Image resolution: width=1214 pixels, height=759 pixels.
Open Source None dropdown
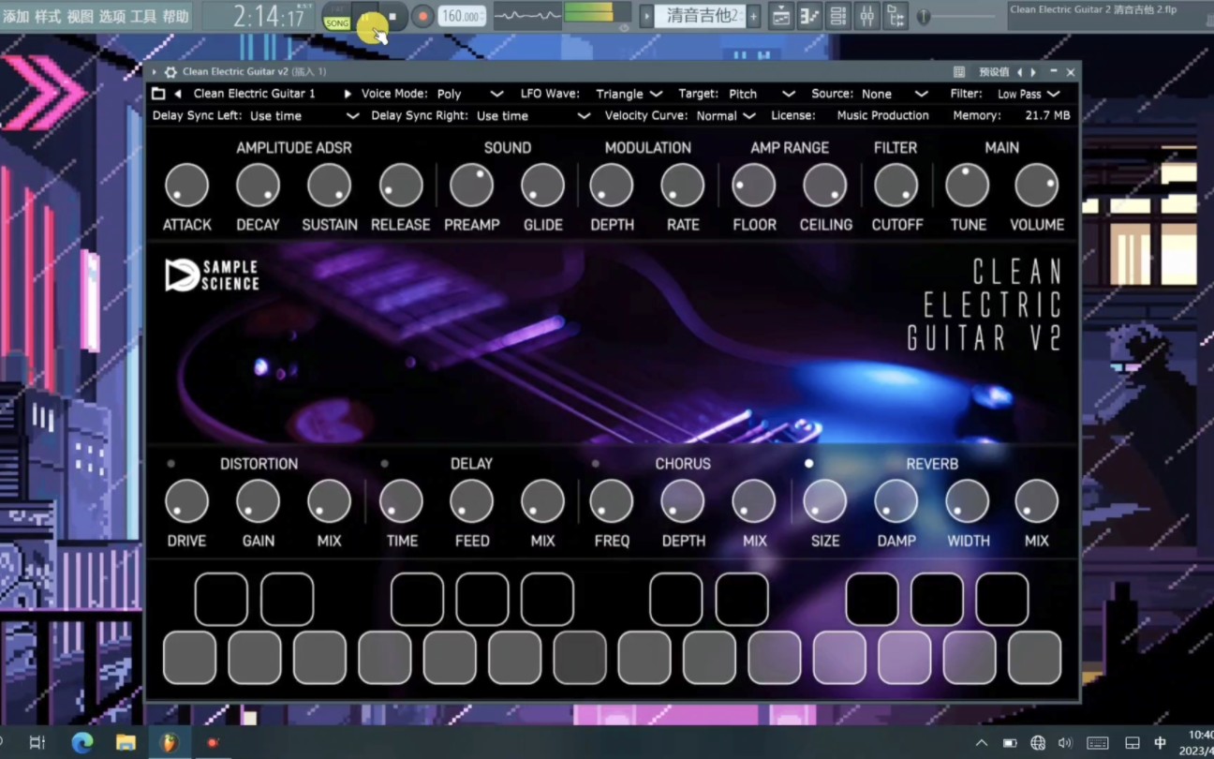895,94
